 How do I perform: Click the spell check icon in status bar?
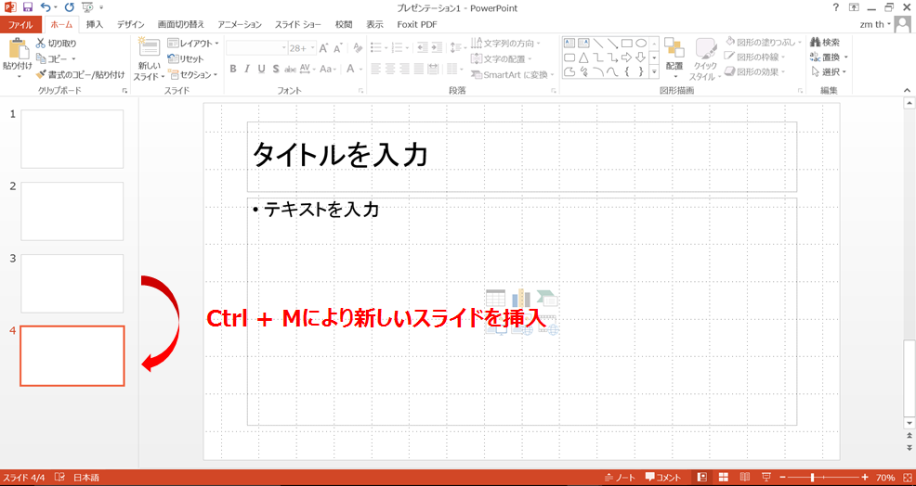click(59, 477)
